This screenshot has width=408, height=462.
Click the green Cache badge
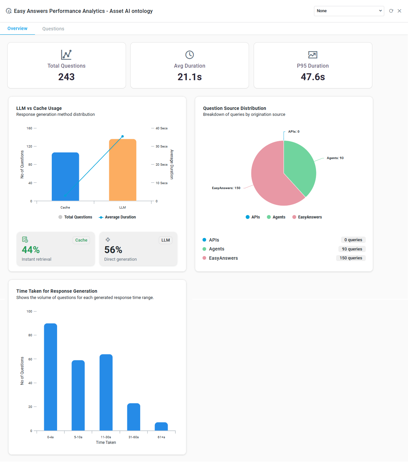[81, 240]
